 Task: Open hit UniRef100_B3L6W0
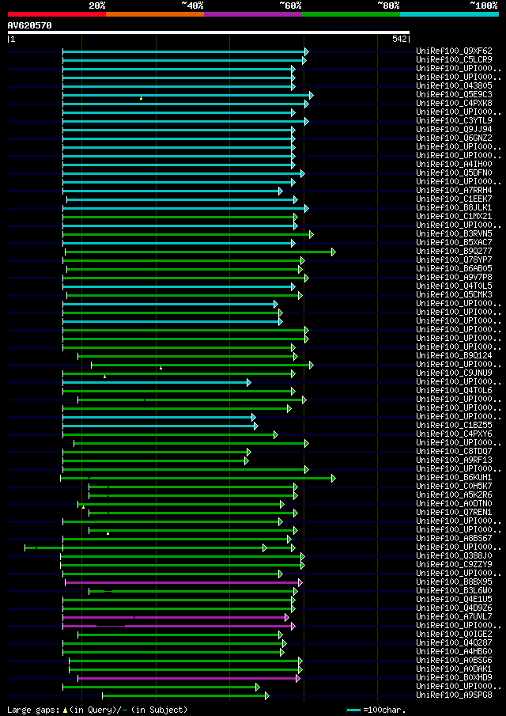(454, 590)
